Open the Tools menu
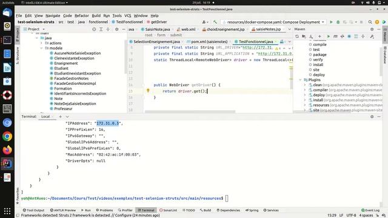The image size is (388, 218). click(117, 16)
